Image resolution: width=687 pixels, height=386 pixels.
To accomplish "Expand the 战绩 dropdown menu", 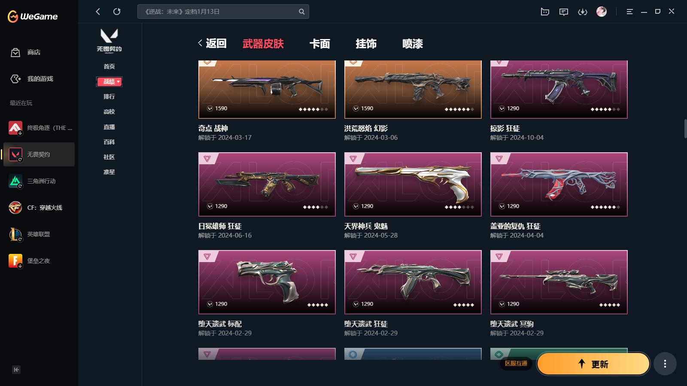I will tap(109, 81).
